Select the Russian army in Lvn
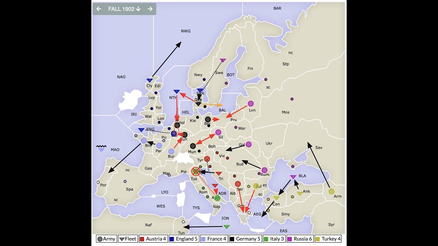 pos(251,104)
